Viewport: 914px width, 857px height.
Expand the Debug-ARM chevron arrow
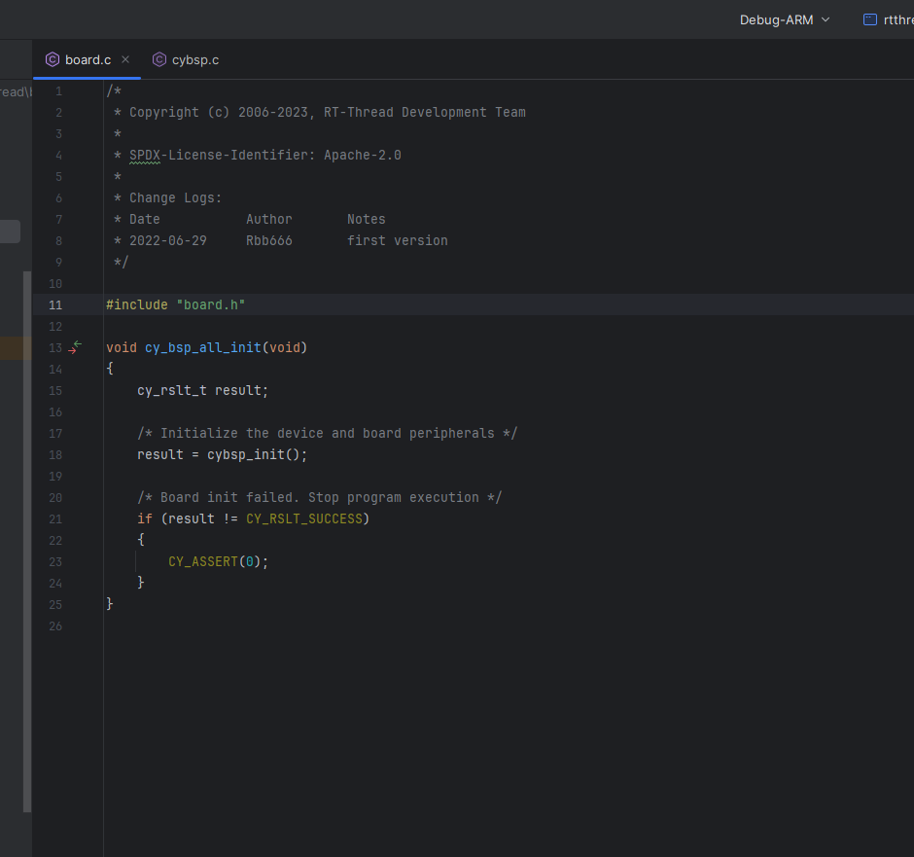pyautogui.click(x=826, y=19)
